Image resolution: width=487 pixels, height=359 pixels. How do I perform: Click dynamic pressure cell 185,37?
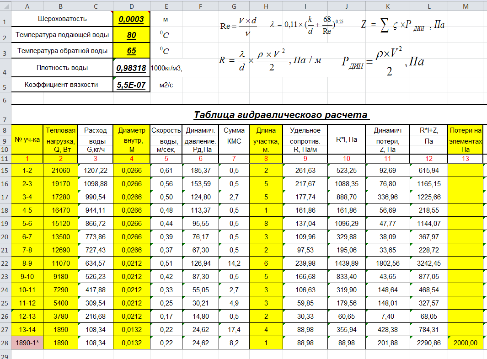(201, 171)
